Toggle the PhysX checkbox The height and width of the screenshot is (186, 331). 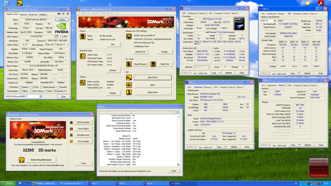(46, 91)
